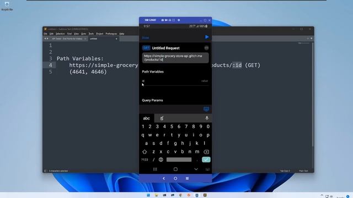
Task: Tap the handwriting input icon on keyboard
Action: click(162, 118)
